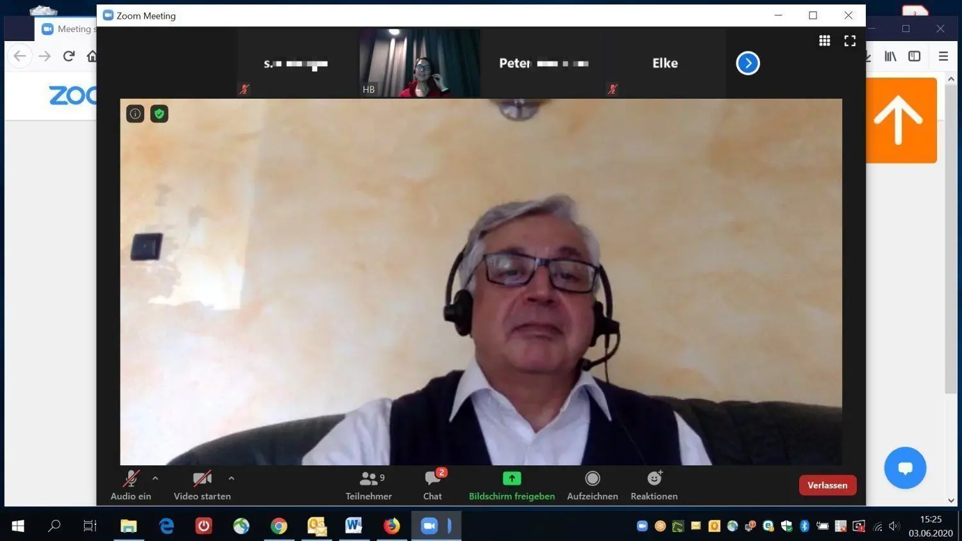
Task: Switch to gallery view grid icon
Action: tap(825, 41)
